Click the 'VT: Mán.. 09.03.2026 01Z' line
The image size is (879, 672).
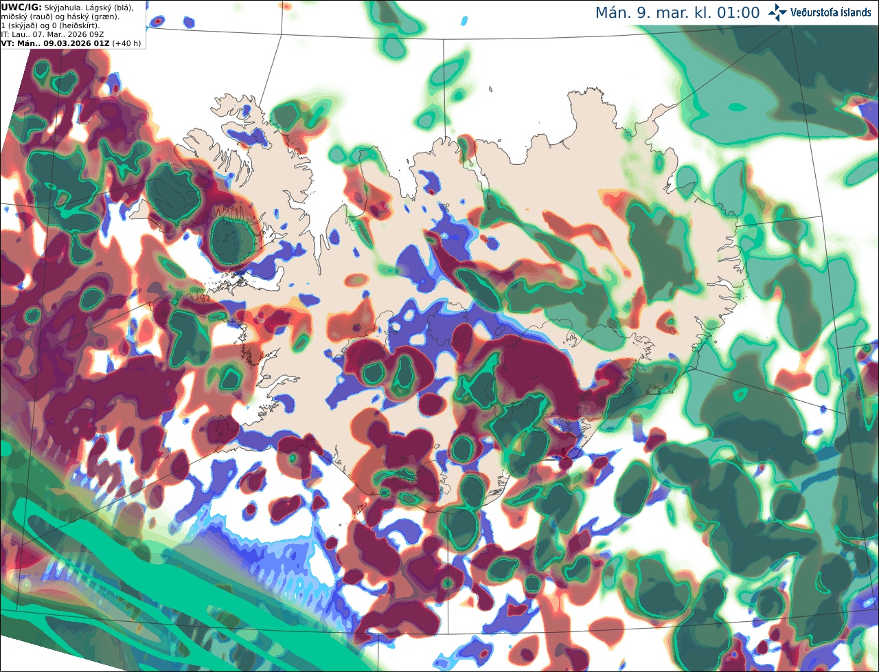pyautogui.click(x=54, y=43)
